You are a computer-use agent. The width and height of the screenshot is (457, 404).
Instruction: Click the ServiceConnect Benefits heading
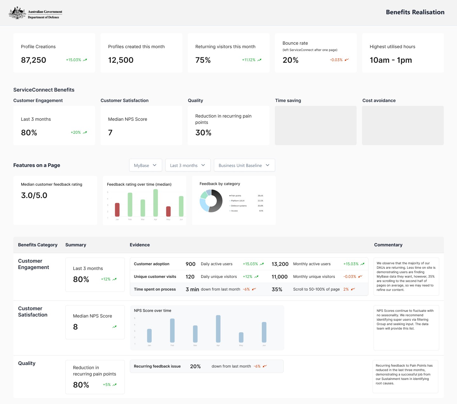44,90
